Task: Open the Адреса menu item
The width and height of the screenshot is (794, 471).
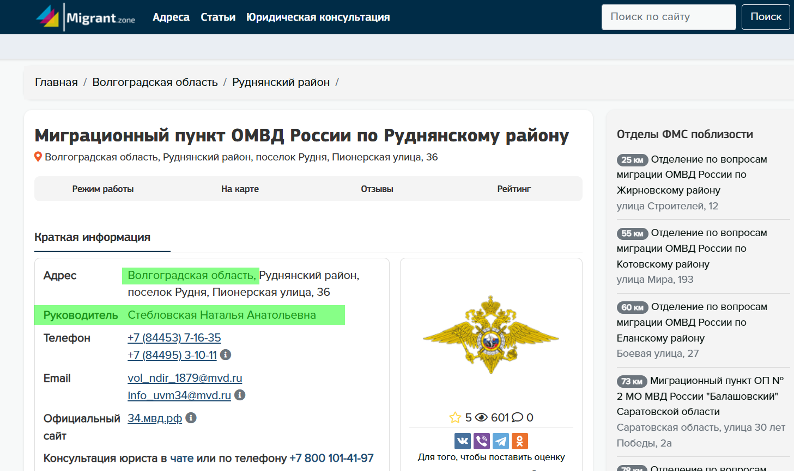Action: 171,17
